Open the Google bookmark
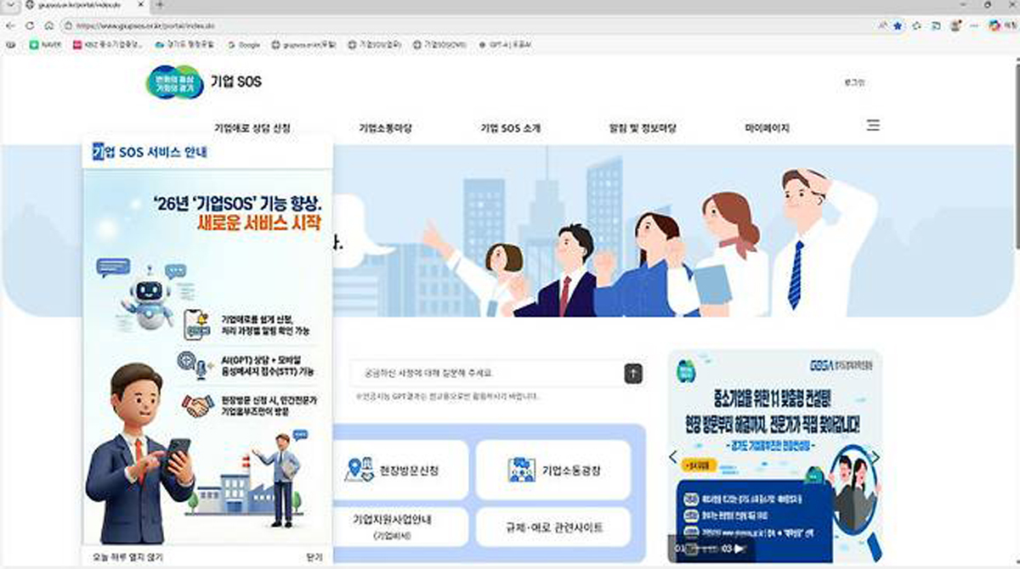The image size is (1020, 569). 245,43
